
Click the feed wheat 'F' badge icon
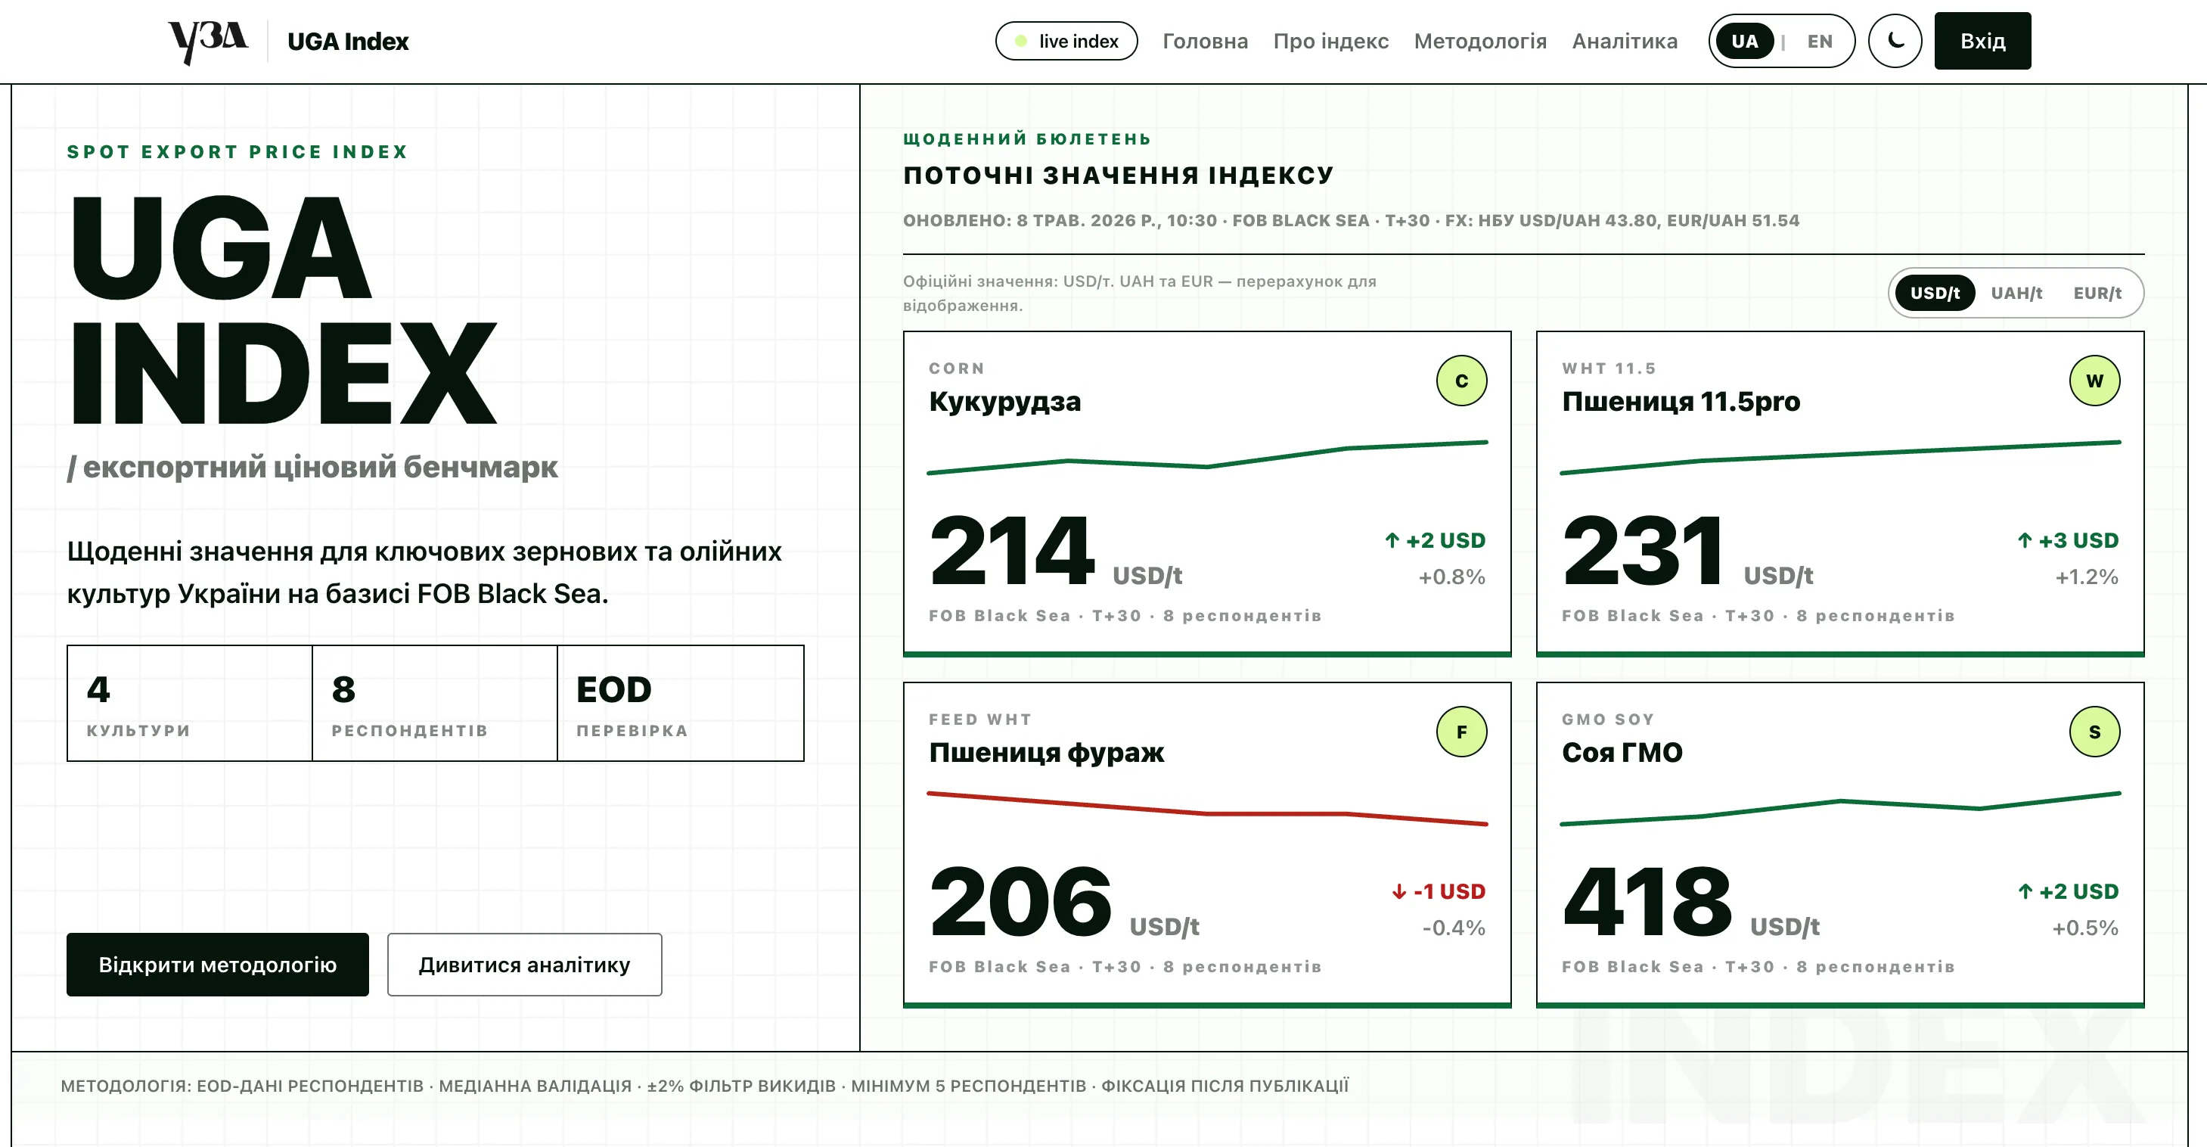tap(1461, 732)
